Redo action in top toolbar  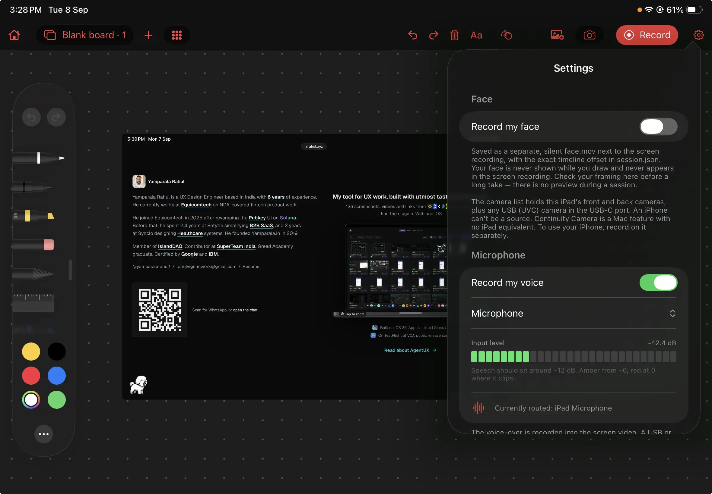[434, 35]
